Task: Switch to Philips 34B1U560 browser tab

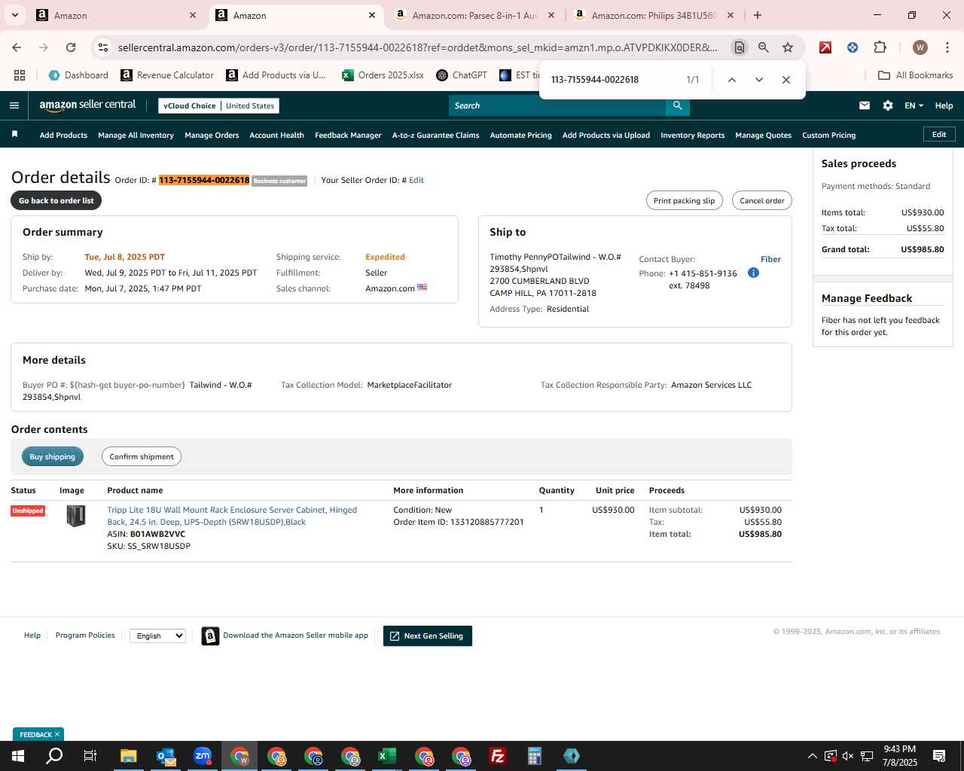Action: (654, 15)
